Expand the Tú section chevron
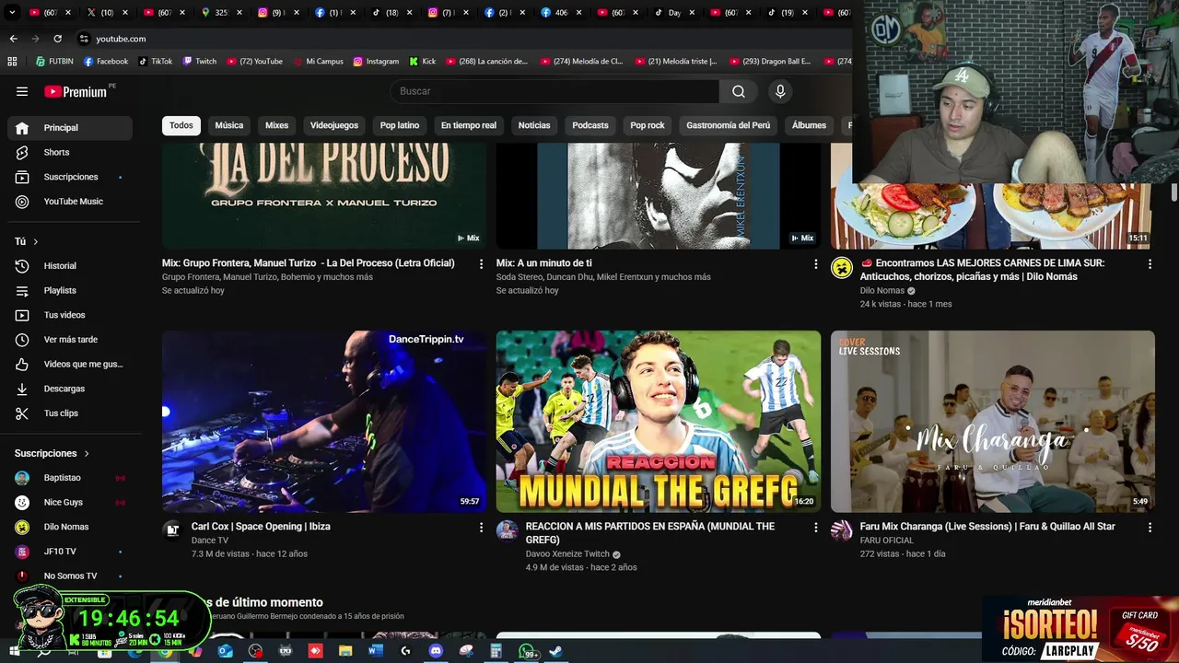Viewport: 1179px width, 663px height. [x=36, y=241]
